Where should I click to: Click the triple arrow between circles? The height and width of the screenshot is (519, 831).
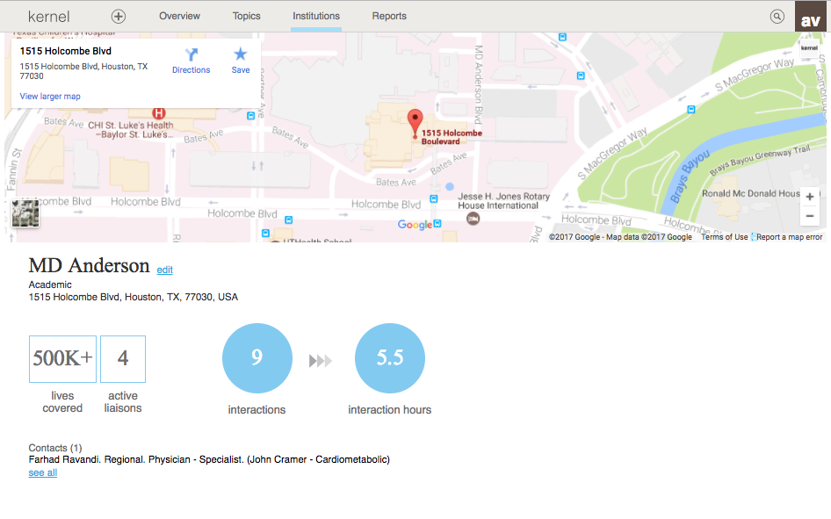(x=321, y=361)
